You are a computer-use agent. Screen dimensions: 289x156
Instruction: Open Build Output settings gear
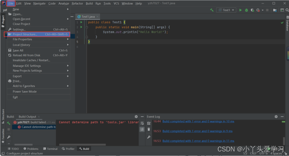(136, 117)
